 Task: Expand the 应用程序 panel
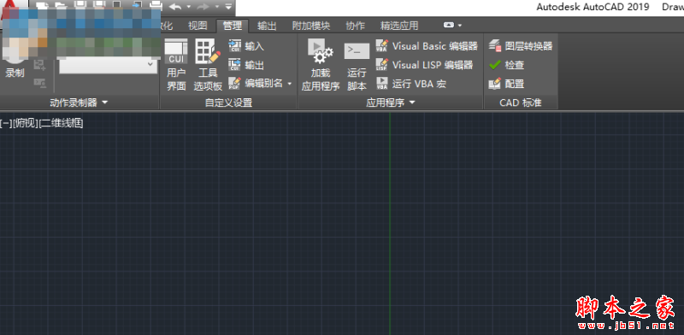coord(391,103)
